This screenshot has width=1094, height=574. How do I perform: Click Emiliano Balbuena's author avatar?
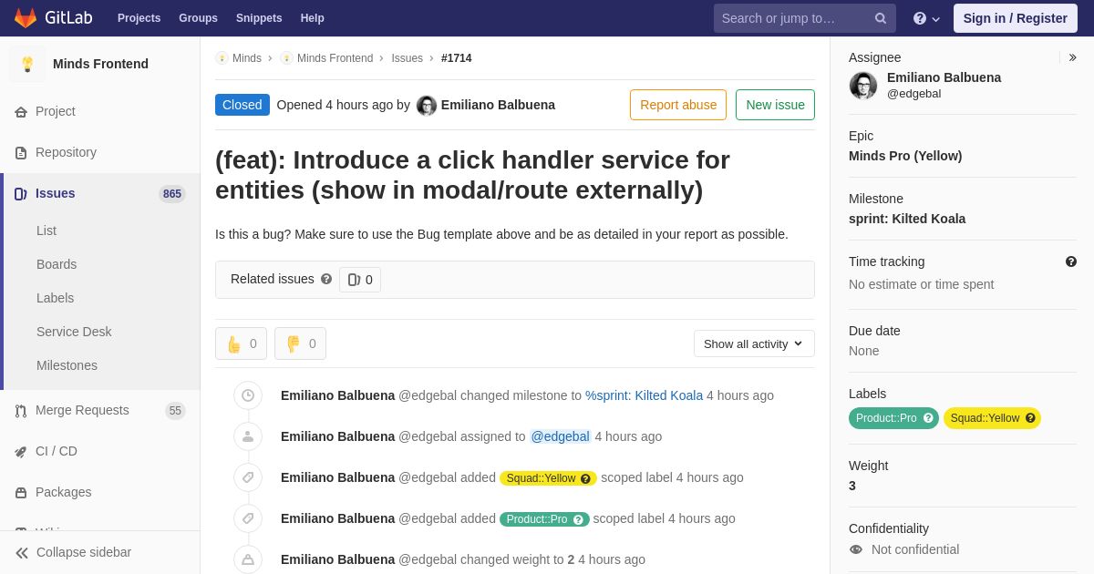427,106
